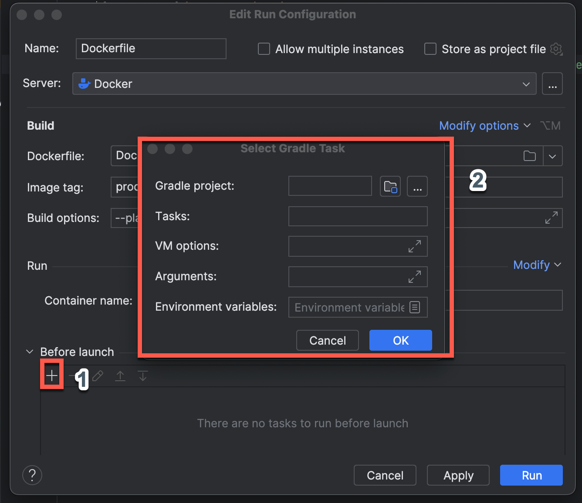Click the add before-launch task plus icon
The height and width of the screenshot is (503, 582).
click(x=52, y=375)
